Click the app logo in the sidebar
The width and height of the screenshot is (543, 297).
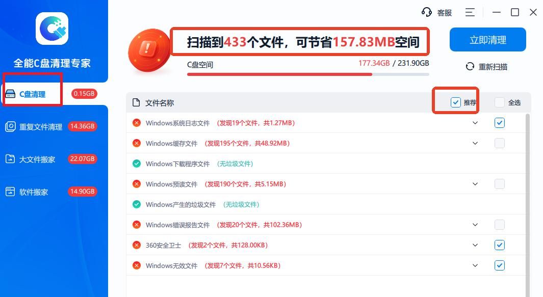53,29
